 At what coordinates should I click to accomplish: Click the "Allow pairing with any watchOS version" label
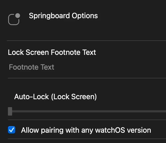[x=86, y=130]
